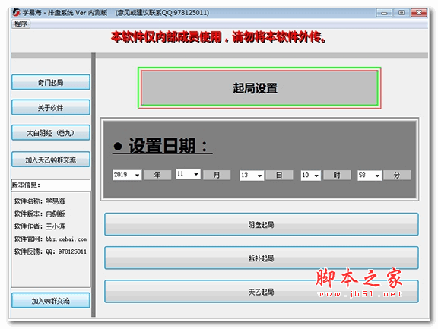Click the 版本信息 text field
The width and height of the screenshot is (438, 329).
tap(50, 185)
